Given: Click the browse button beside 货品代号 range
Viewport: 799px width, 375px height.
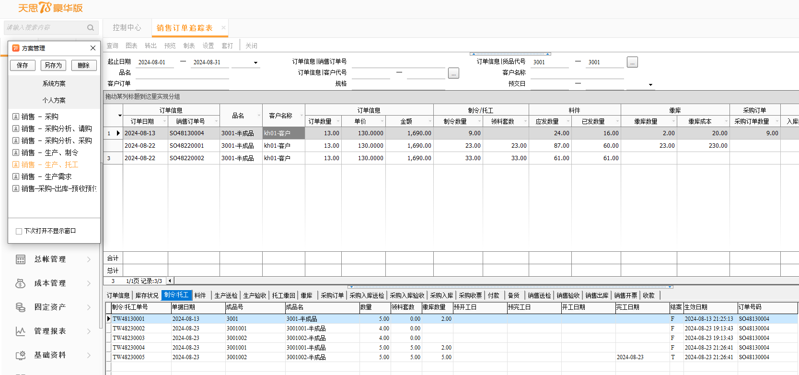Looking at the screenshot, I should [x=632, y=62].
